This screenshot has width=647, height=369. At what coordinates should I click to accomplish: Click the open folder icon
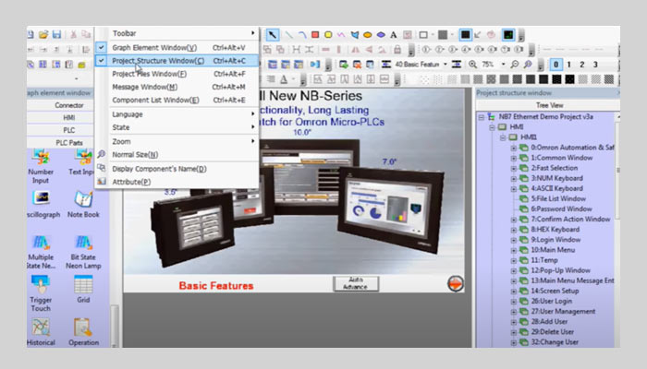[x=43, y=34]
